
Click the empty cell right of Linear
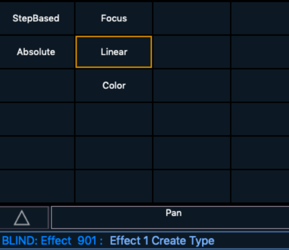tap(191, 52)
